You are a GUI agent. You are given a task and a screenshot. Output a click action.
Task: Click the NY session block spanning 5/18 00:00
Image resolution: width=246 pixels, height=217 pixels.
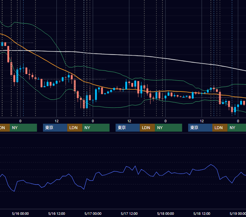pos(169,128)
